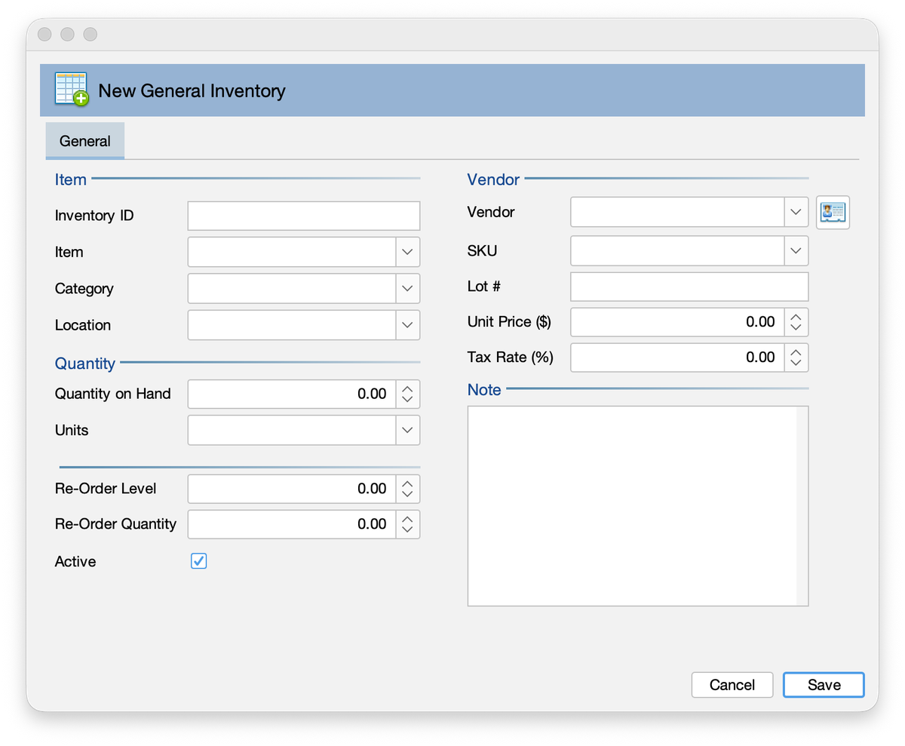This screenshot has width=905, height=746.
Task: Click the New General Inventory title text
Action: pyautogui.click(x=192, y=91)
